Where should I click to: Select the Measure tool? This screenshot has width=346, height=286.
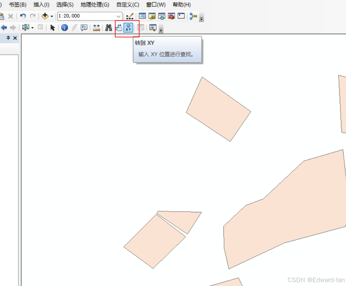click(x=96, y=28)
